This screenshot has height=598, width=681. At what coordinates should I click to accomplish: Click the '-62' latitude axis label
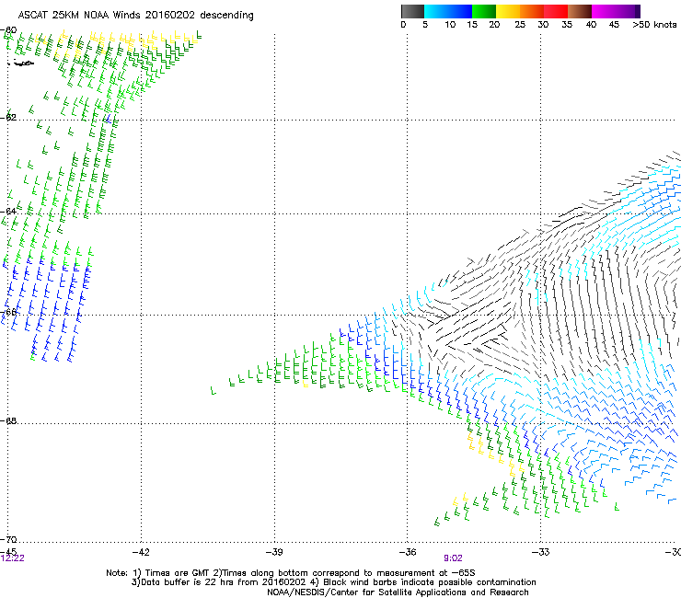8,117
